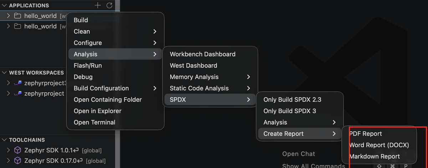The height and width of the screenshot is (168, 428).
Task: Select the highlighted SPDX menu item
Action: [x=210, y=100]
